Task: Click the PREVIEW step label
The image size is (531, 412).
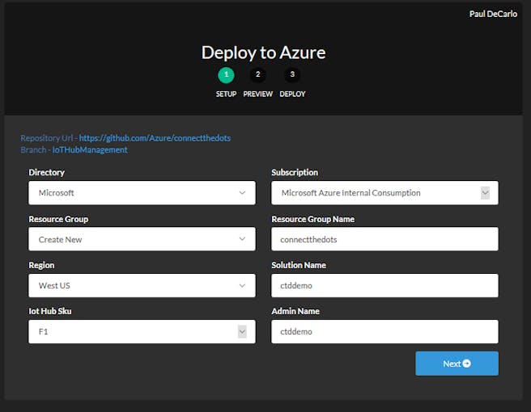Action: click(x=257, y=94)
